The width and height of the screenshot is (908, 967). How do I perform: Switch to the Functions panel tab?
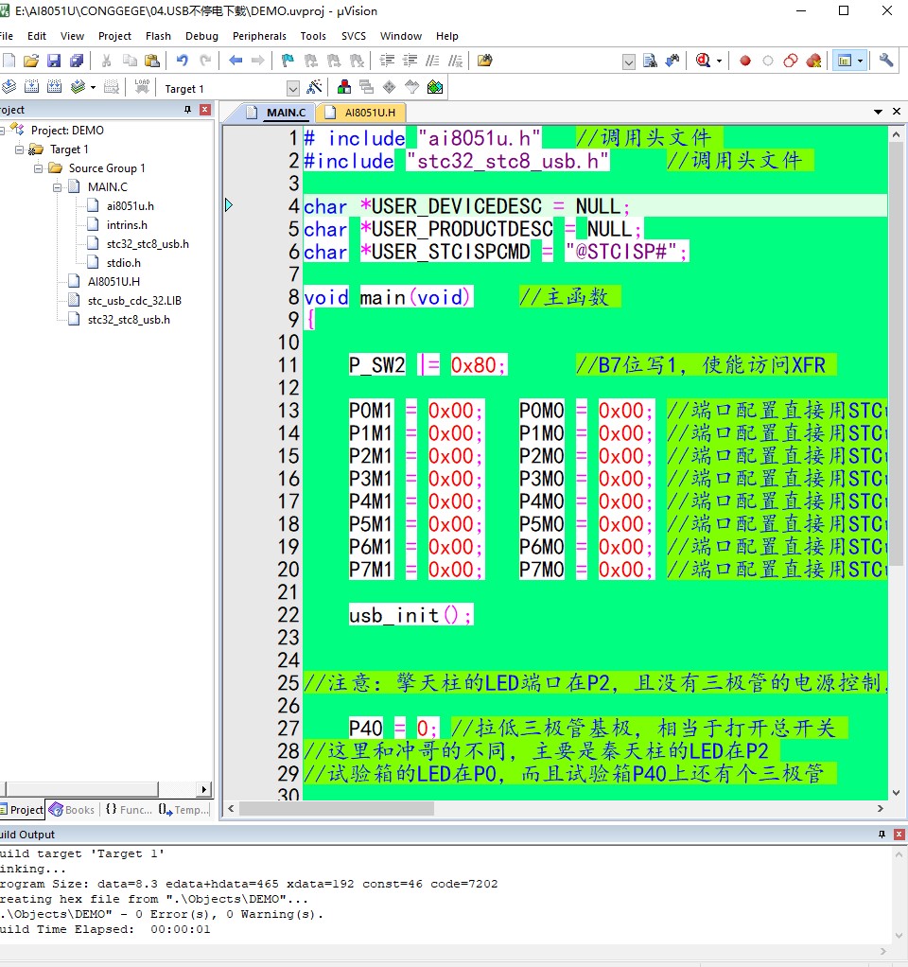[129, 810]
